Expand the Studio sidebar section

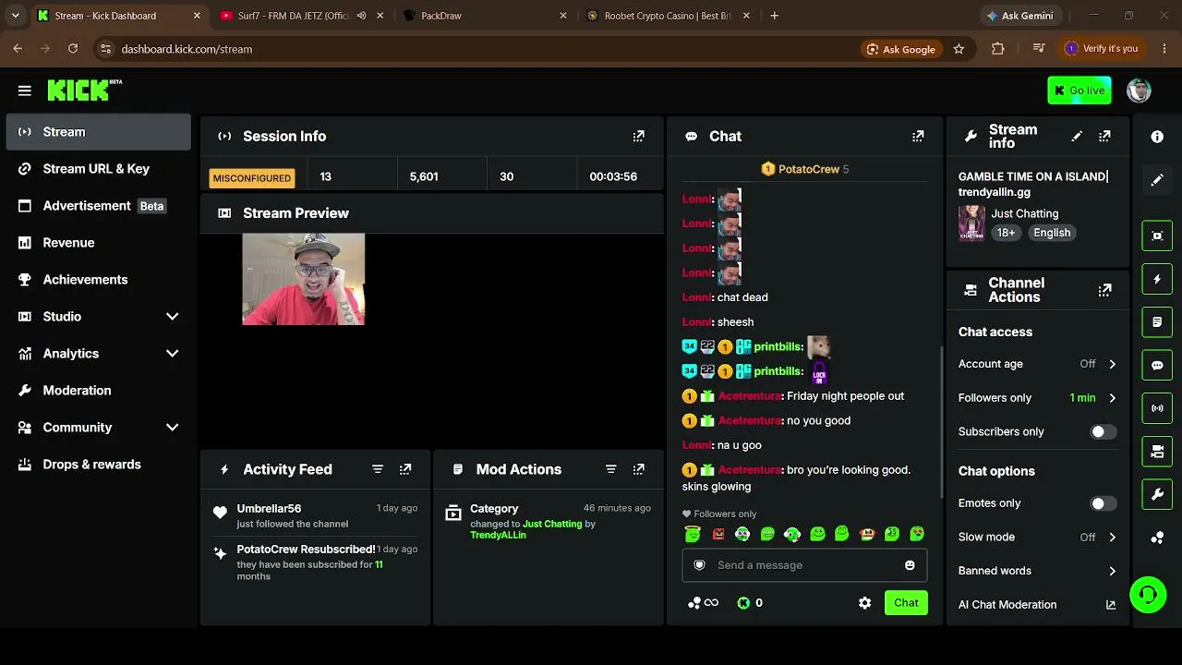(172, 317)
